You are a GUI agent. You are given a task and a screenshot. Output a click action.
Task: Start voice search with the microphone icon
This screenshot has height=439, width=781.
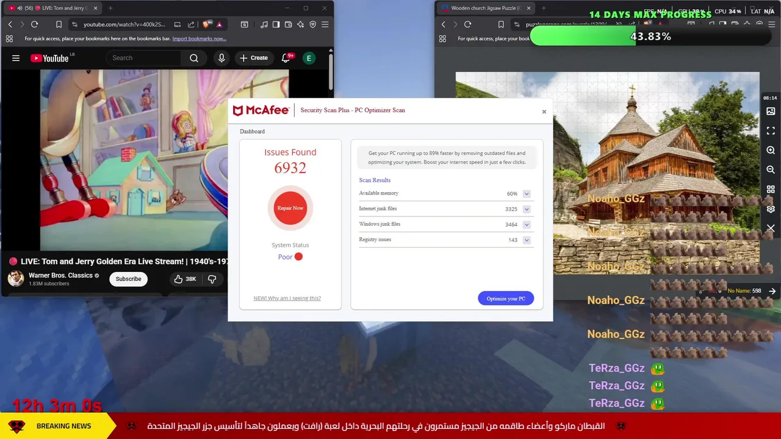[221, 58]
